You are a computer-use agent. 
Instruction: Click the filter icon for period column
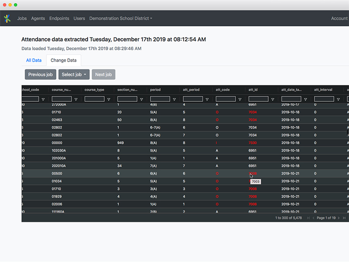(174, 99)
